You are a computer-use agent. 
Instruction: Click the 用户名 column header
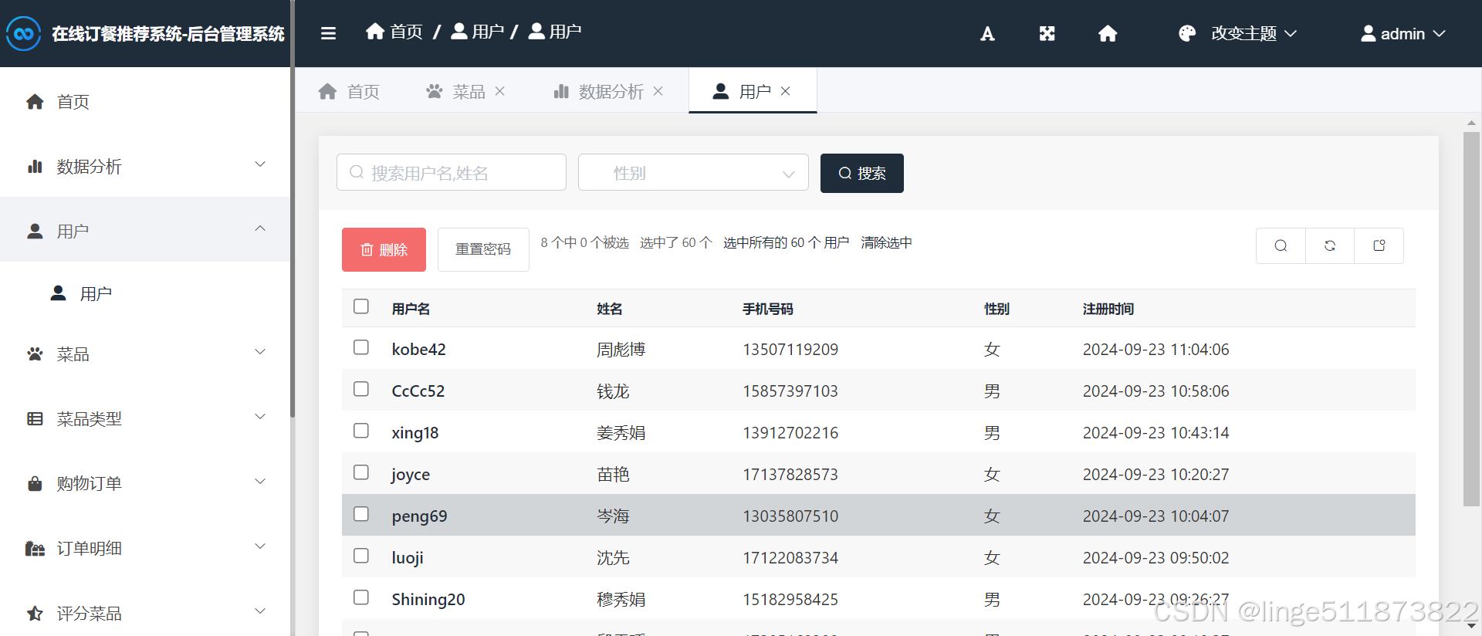click(x=411, y=309)
